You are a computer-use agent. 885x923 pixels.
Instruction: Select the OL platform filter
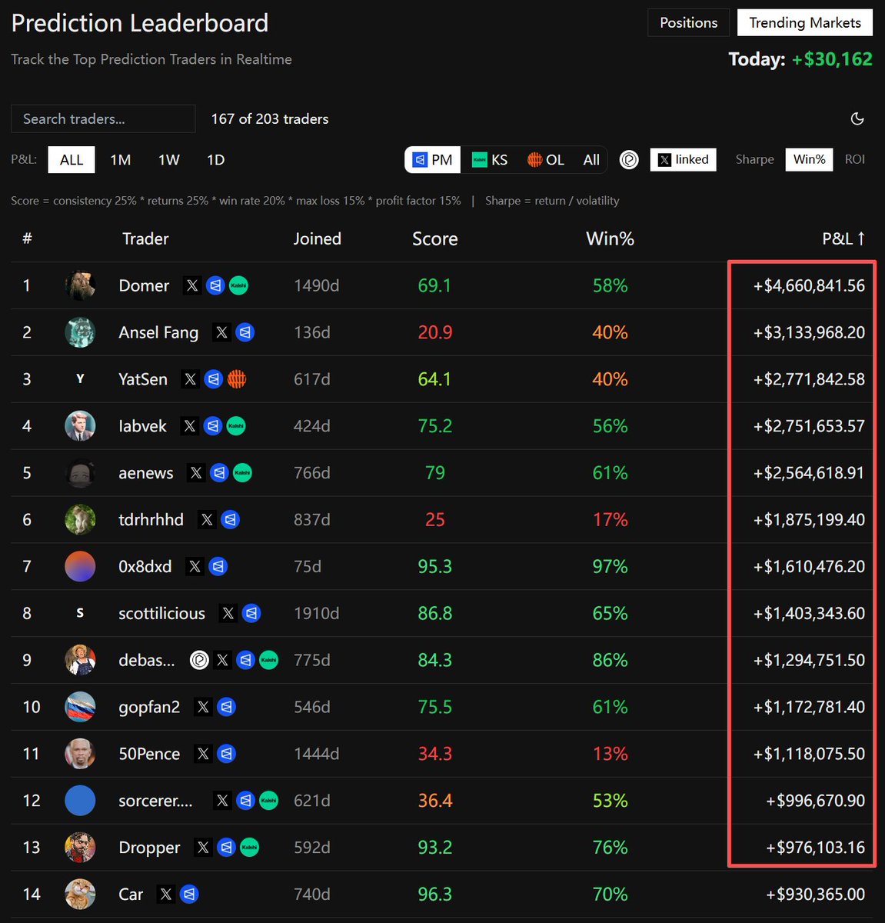546,160
